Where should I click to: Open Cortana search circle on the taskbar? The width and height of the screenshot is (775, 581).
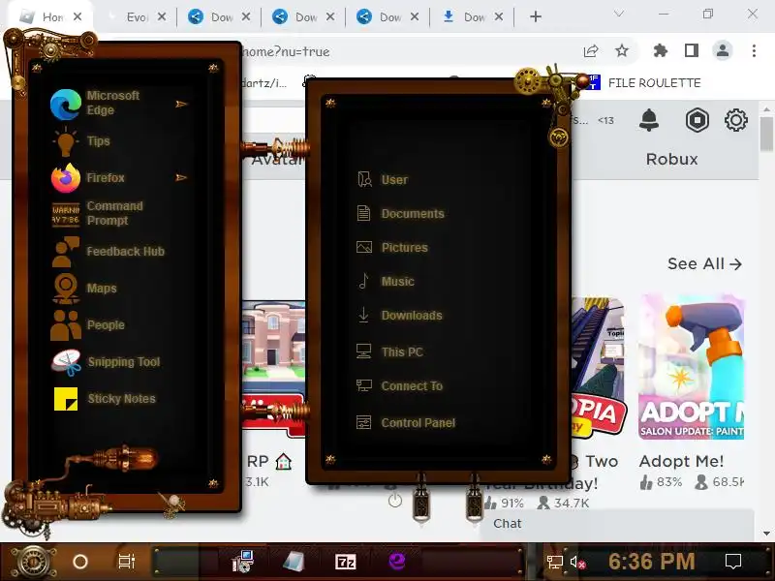80,562
